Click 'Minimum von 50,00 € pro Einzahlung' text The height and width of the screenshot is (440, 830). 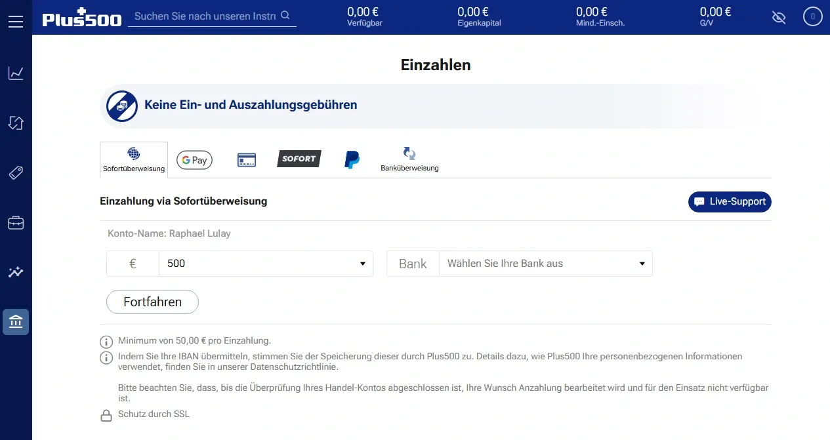click(194, 341)
